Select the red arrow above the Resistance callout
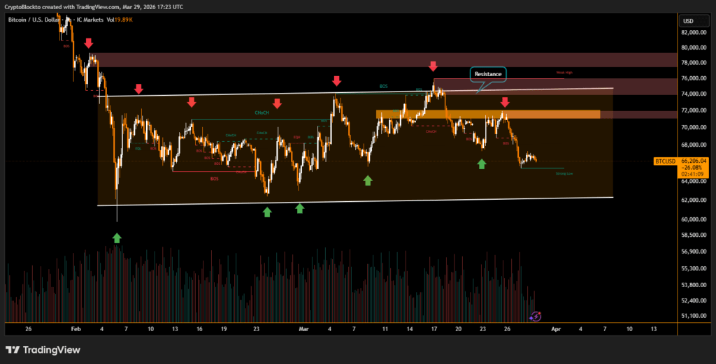Screen dimensions: 716x364 433,66
